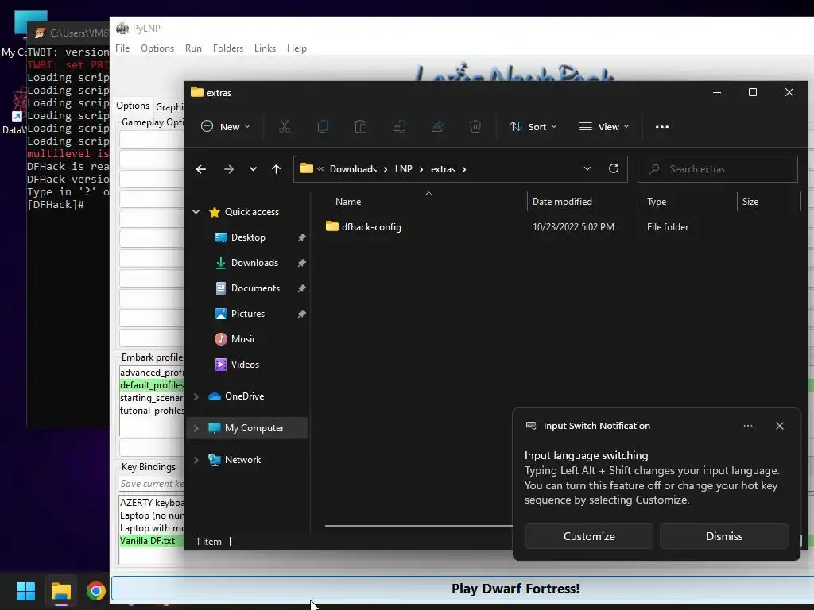Refresh the extras folder view
Image resolution: width=814 pixels, height=610 pixels.
613,168
